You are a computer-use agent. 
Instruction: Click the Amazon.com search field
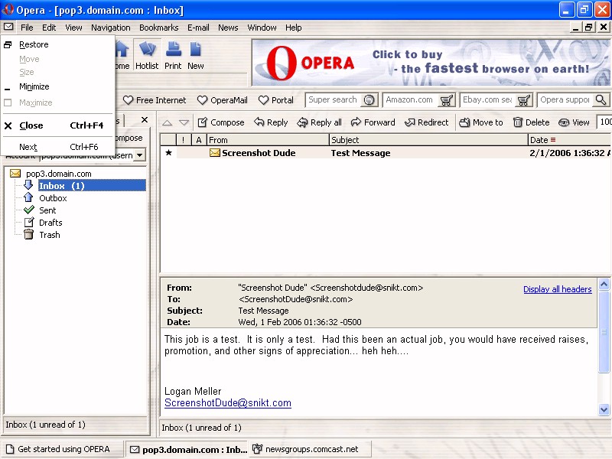(411, 100)
